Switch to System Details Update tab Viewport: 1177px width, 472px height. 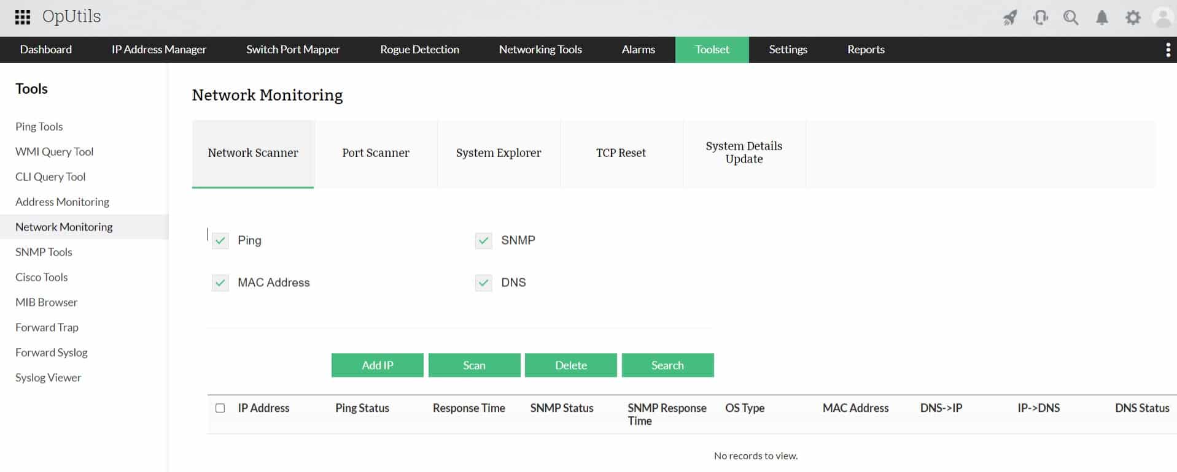pos(744,153)
